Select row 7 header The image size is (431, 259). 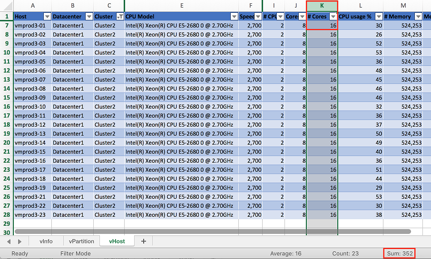pyautogui.click(x=7, y=26)
